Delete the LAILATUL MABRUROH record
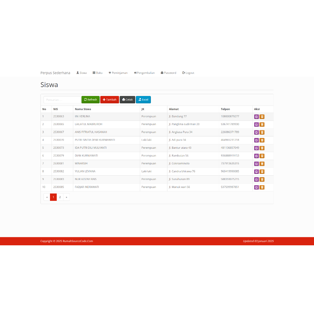 coord(262,124)
